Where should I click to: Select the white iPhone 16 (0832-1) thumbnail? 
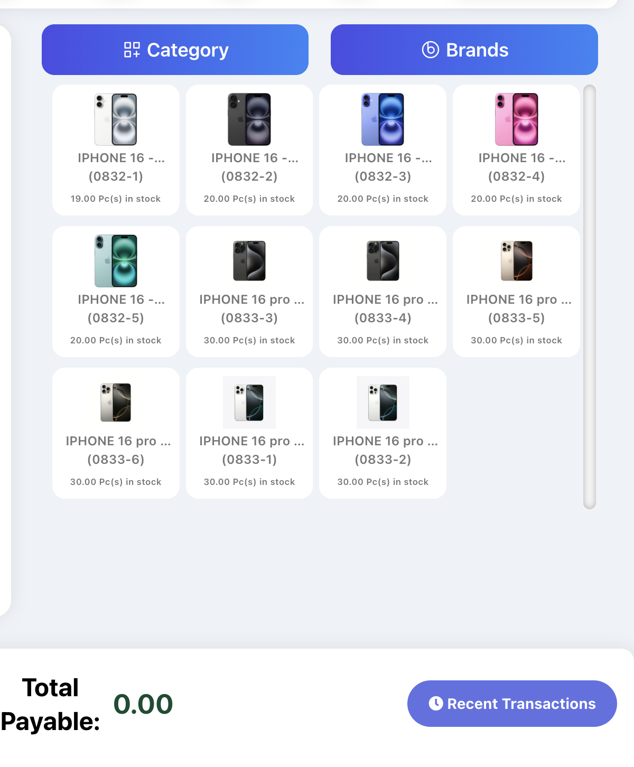click(x=116, y=119)
